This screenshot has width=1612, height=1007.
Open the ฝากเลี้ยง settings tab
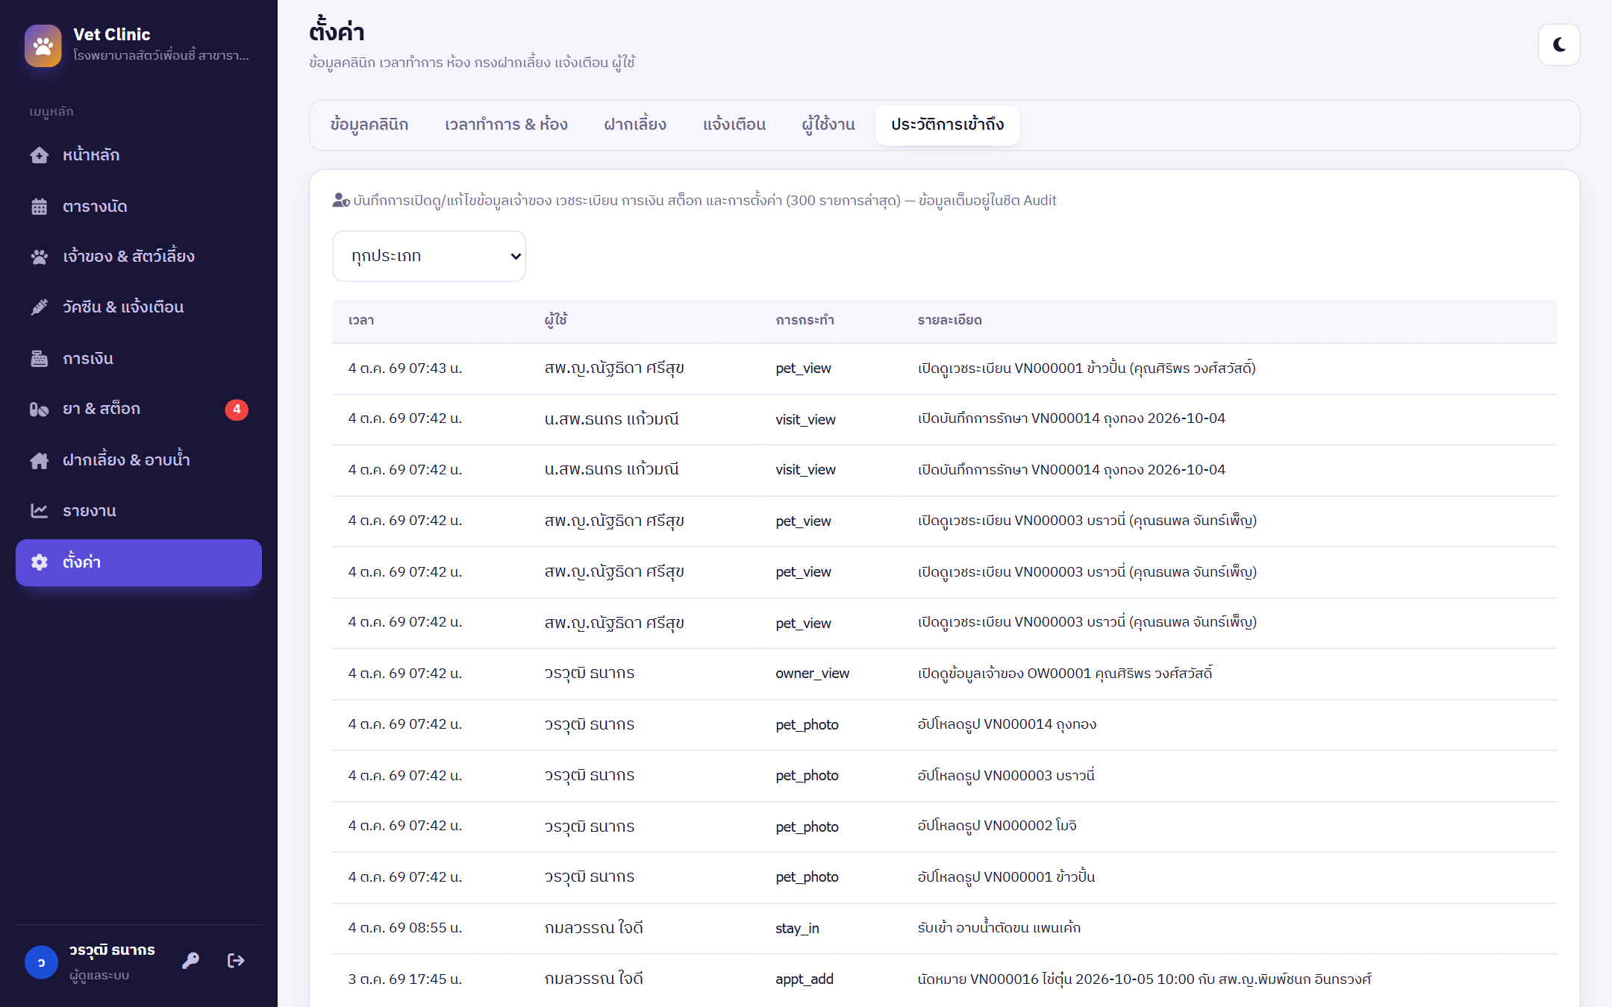(635, 125)
